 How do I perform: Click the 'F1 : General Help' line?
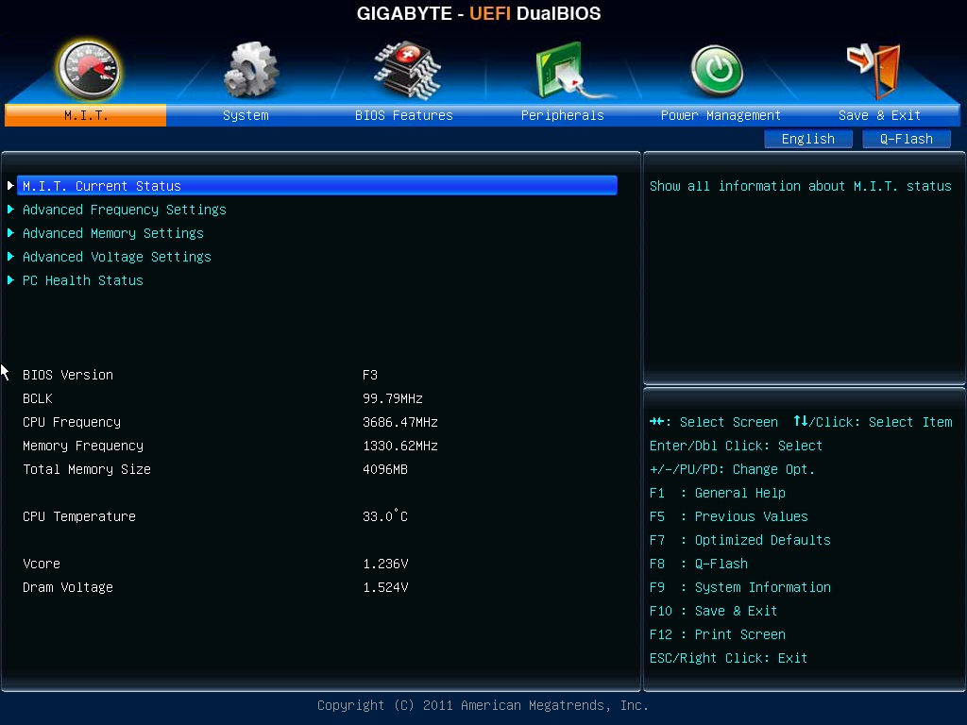point(718,493)
